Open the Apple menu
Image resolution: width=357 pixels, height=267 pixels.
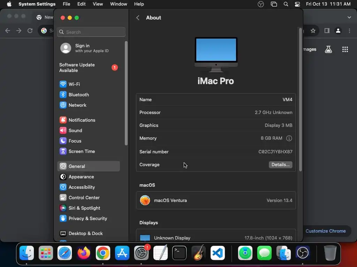coord(9,4)
